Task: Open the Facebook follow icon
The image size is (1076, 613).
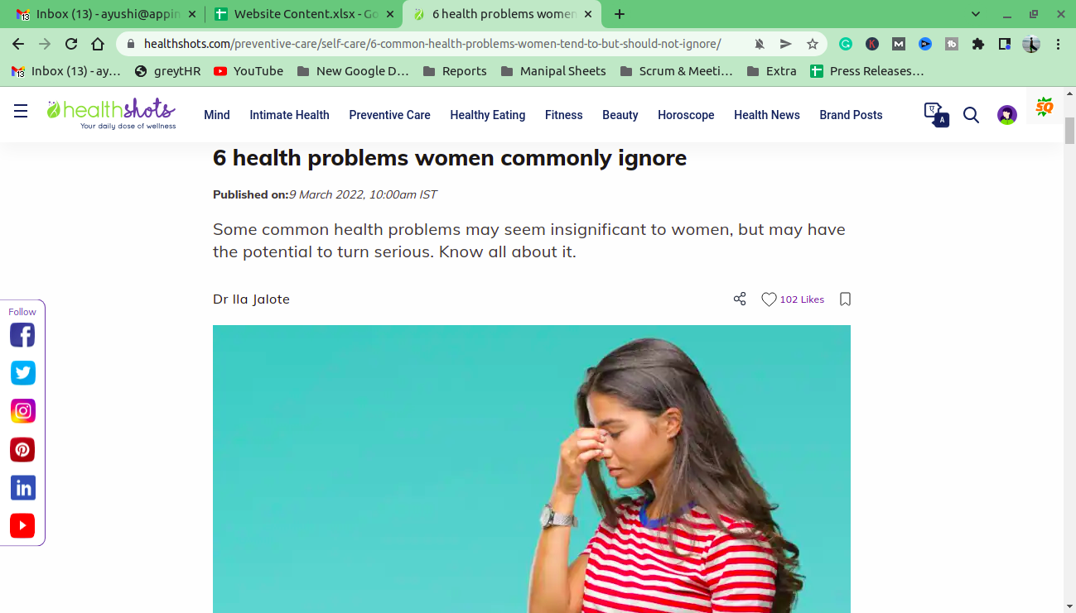Action: tap(22, 335)
